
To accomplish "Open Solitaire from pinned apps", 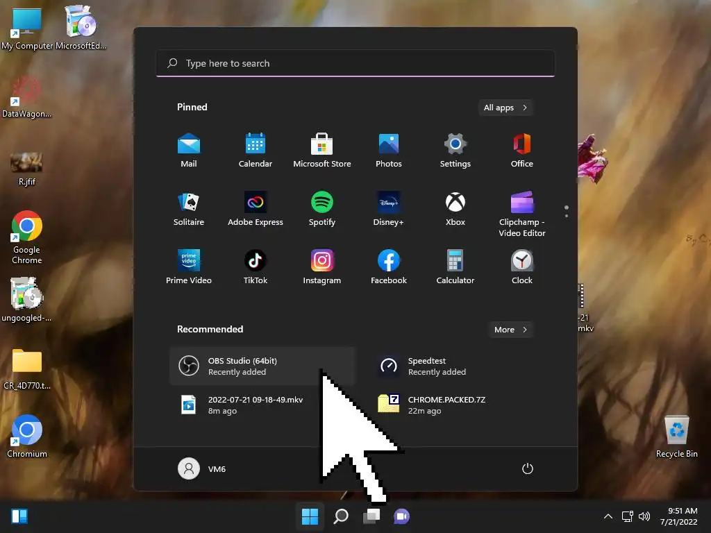I will coord(189,209).
